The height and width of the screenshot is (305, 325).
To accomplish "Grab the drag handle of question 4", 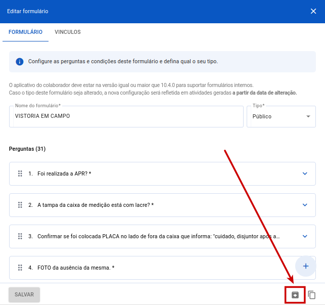I will pyautogui.click(x=20, y=268).
